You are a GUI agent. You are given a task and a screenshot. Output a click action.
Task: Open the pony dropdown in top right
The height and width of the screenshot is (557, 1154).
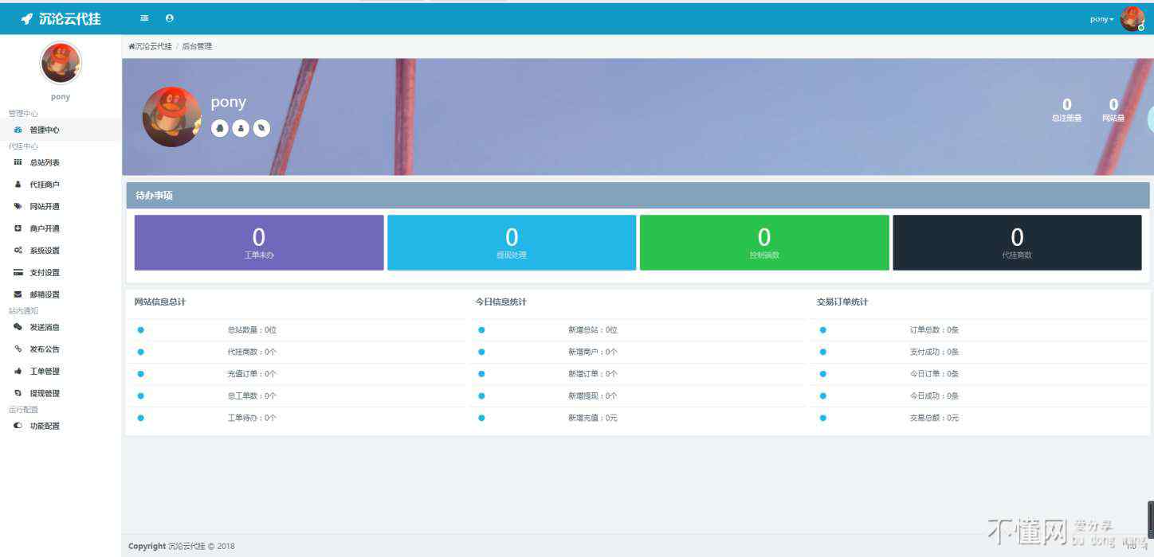click(1101, 19)
